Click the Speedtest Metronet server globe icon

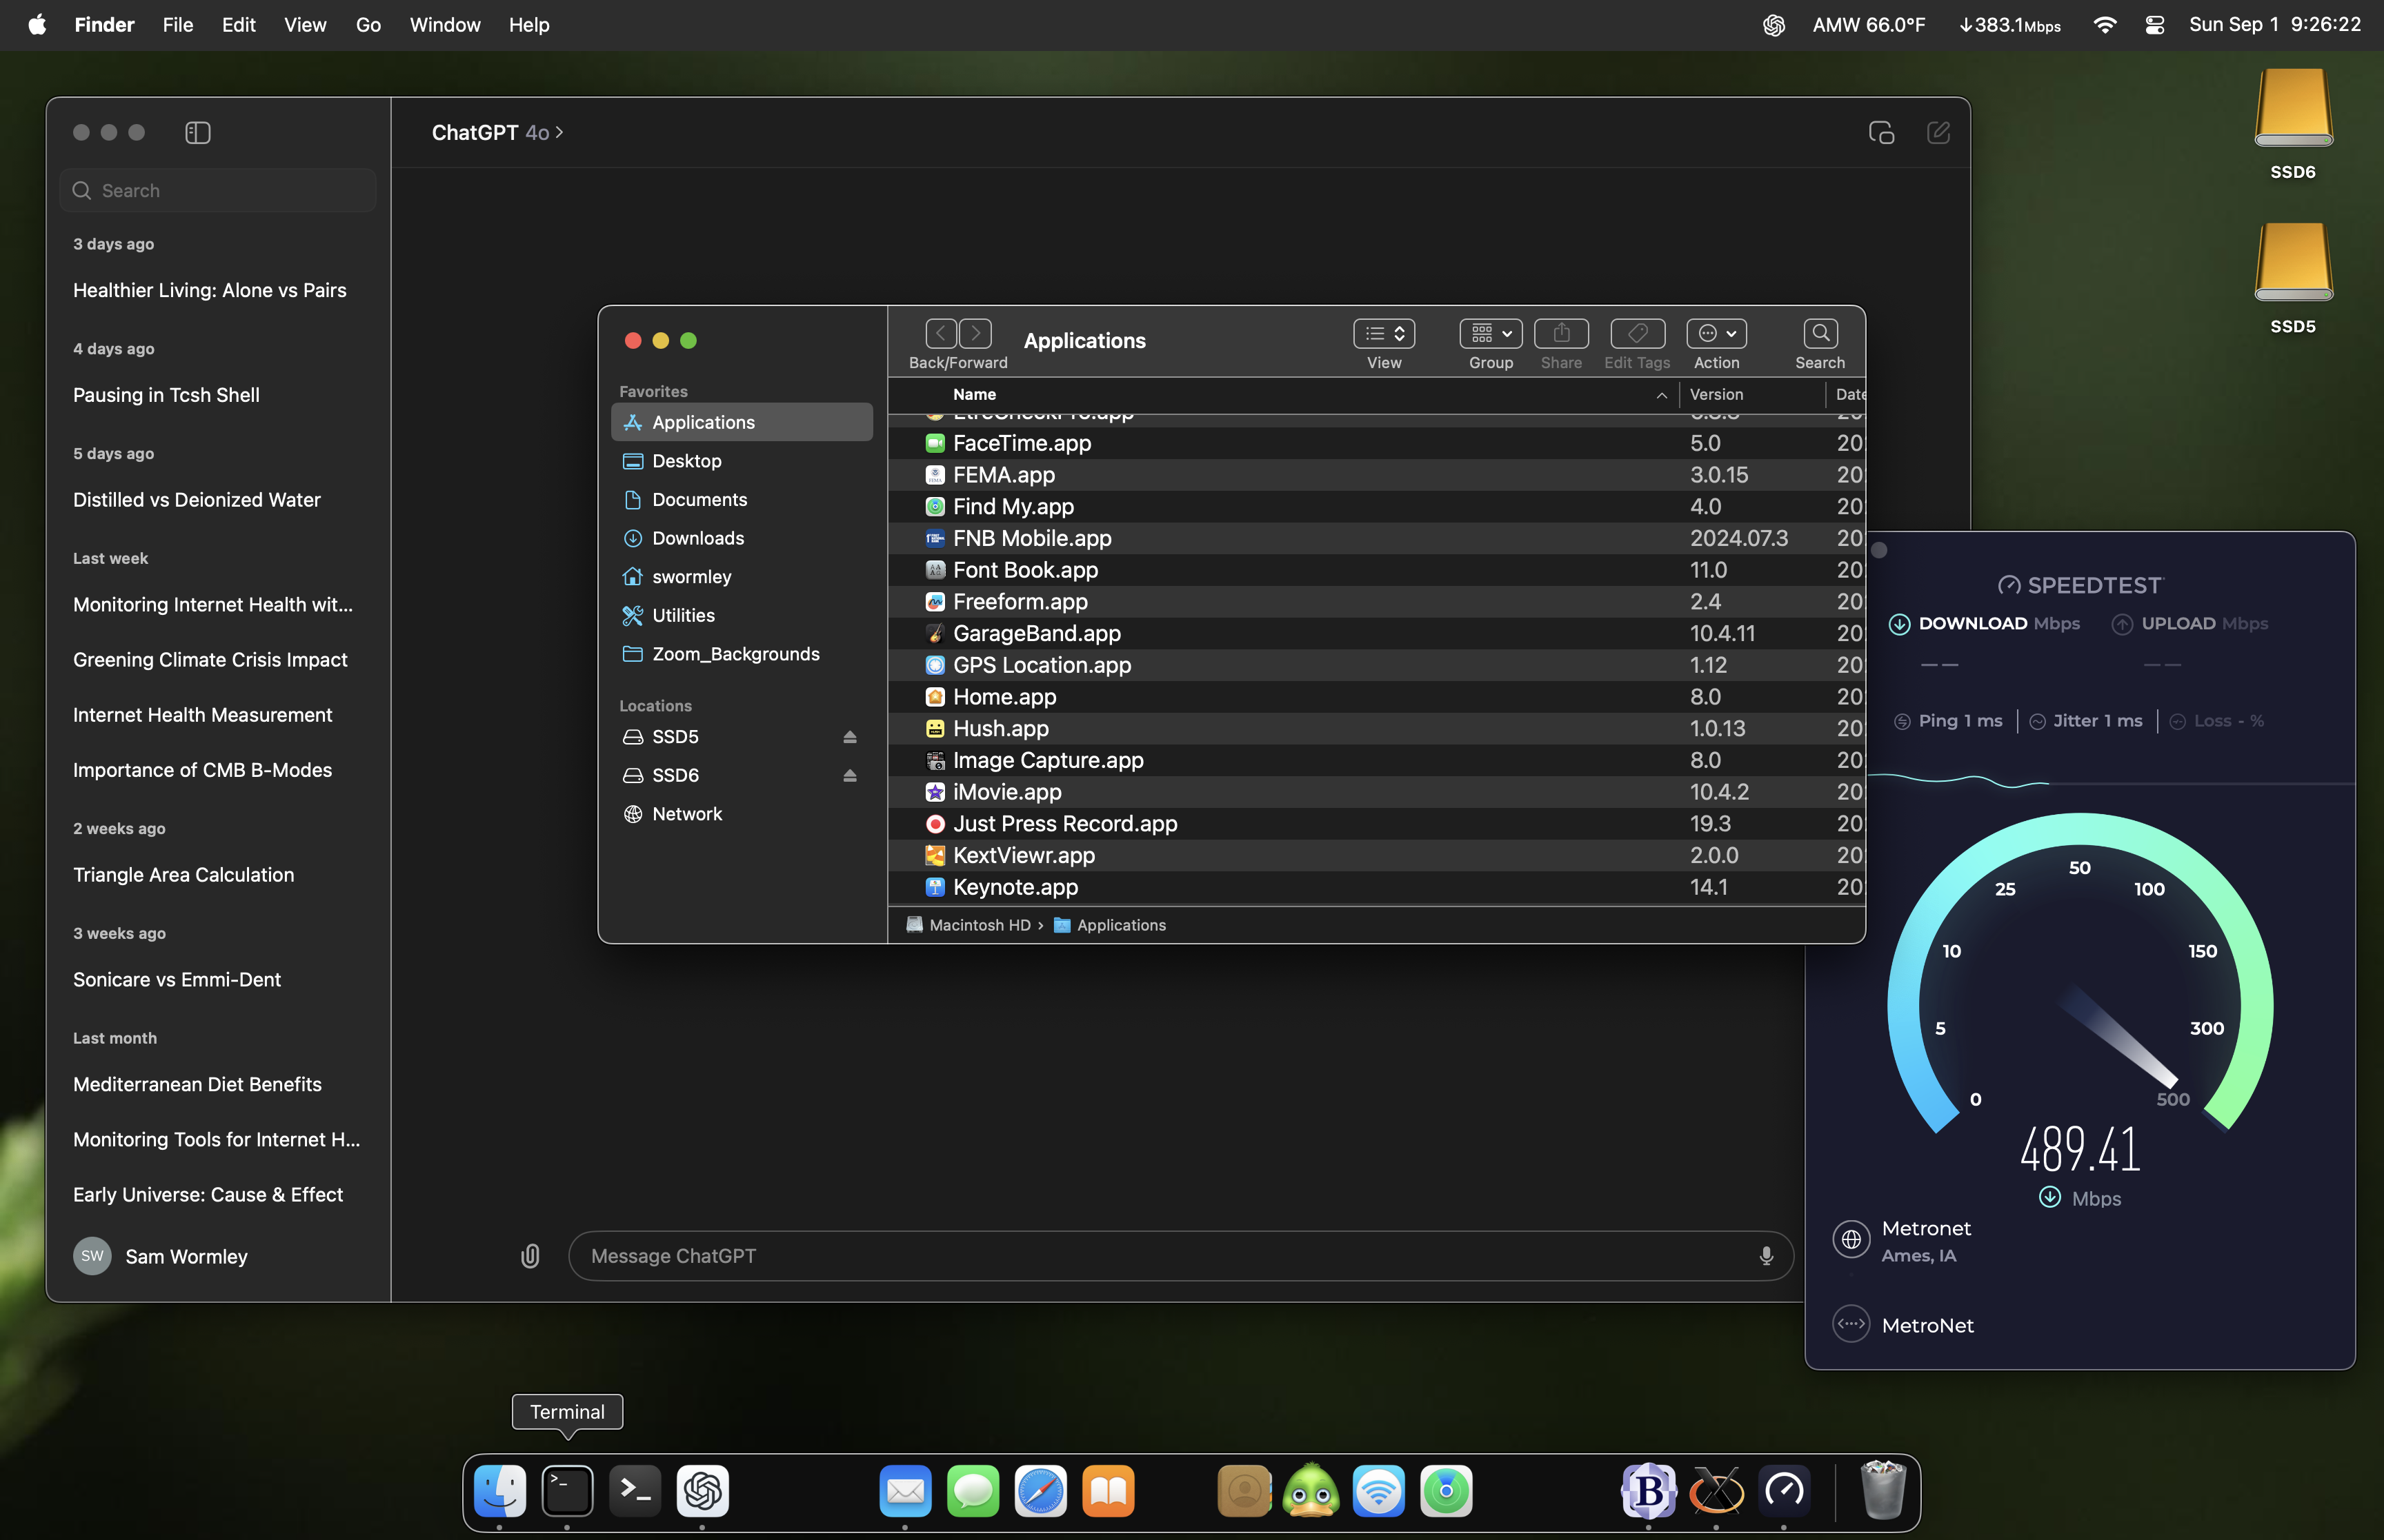click(1851, 1240)
